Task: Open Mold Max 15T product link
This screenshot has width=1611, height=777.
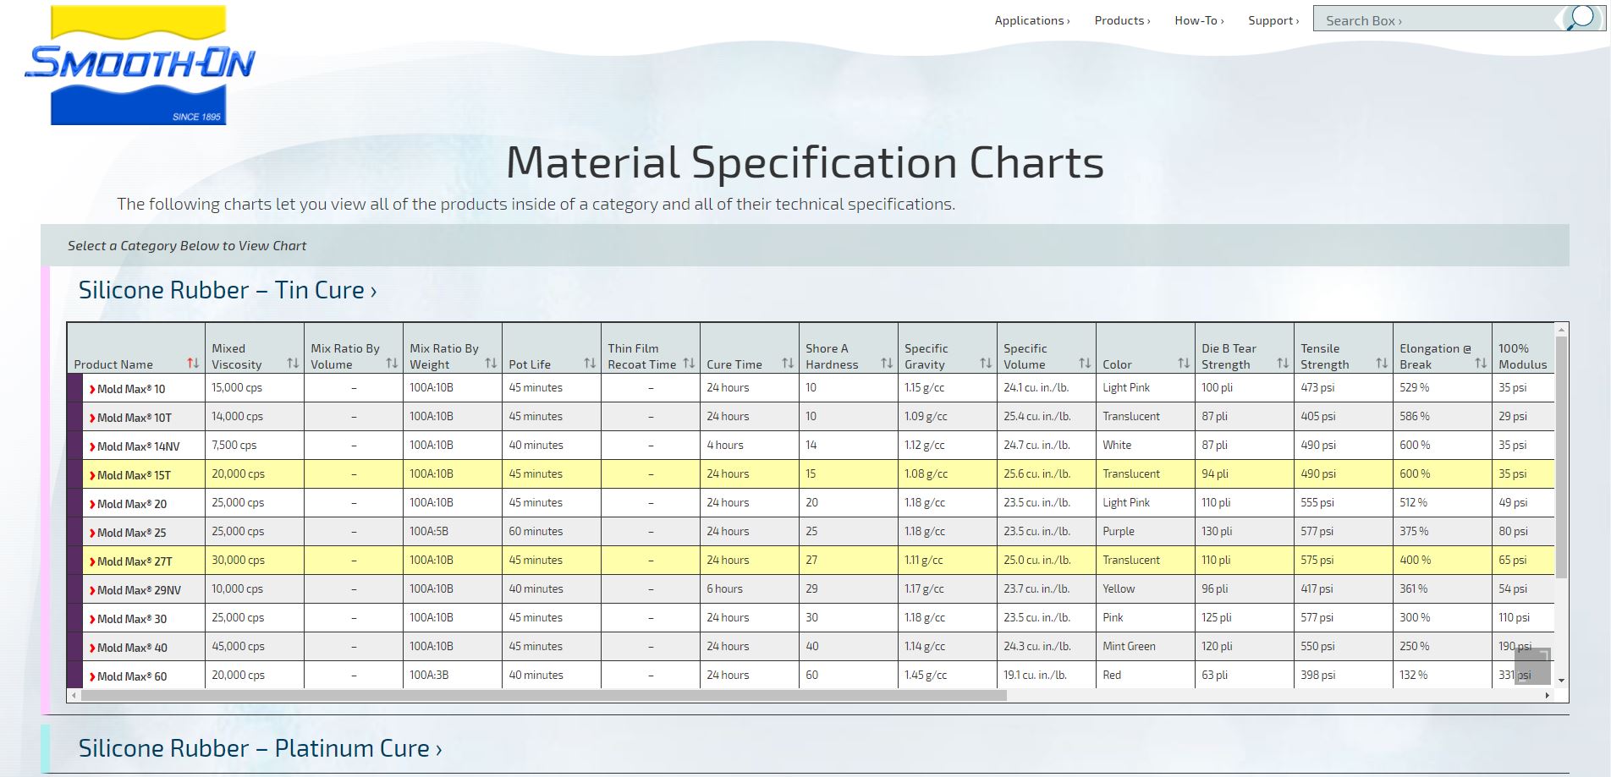Action: click(x=130, y=475)
